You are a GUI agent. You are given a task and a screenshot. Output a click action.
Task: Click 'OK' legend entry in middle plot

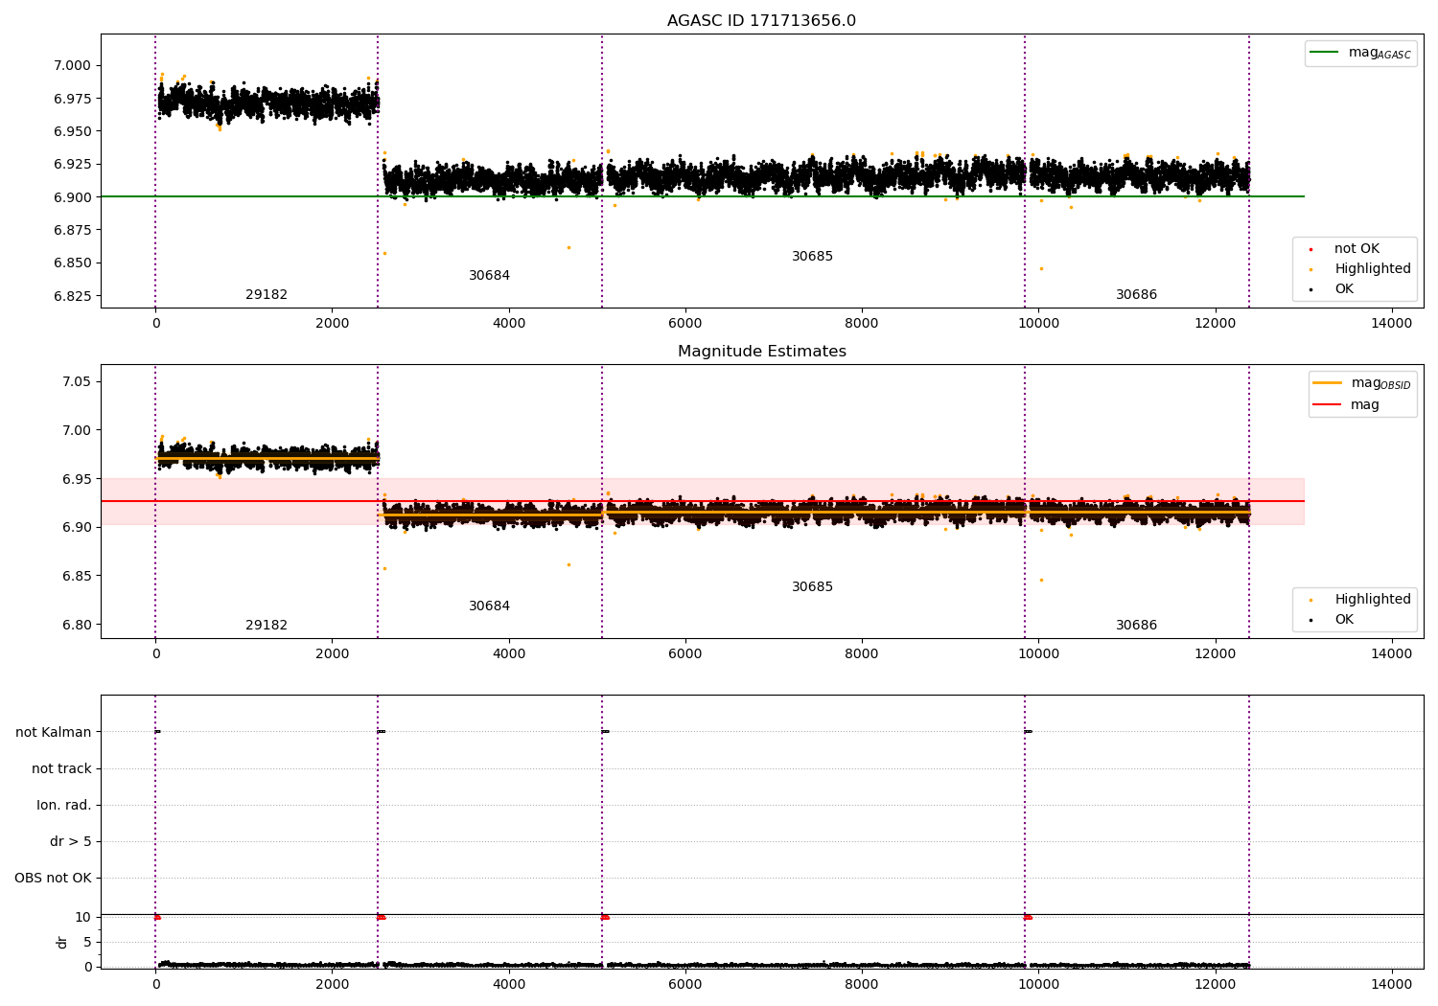[x=1333, y=620]
